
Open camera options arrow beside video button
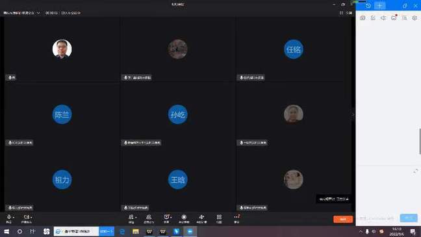tap(31, 217)
